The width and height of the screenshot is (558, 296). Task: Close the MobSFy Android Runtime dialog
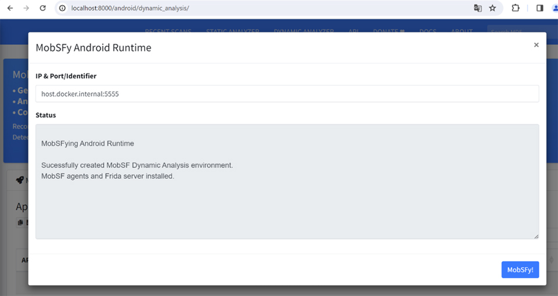[x=536, y=45]
